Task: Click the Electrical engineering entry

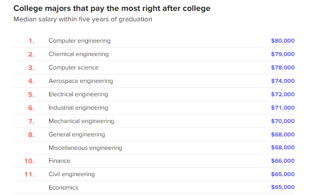Action: tap(78, 94)
